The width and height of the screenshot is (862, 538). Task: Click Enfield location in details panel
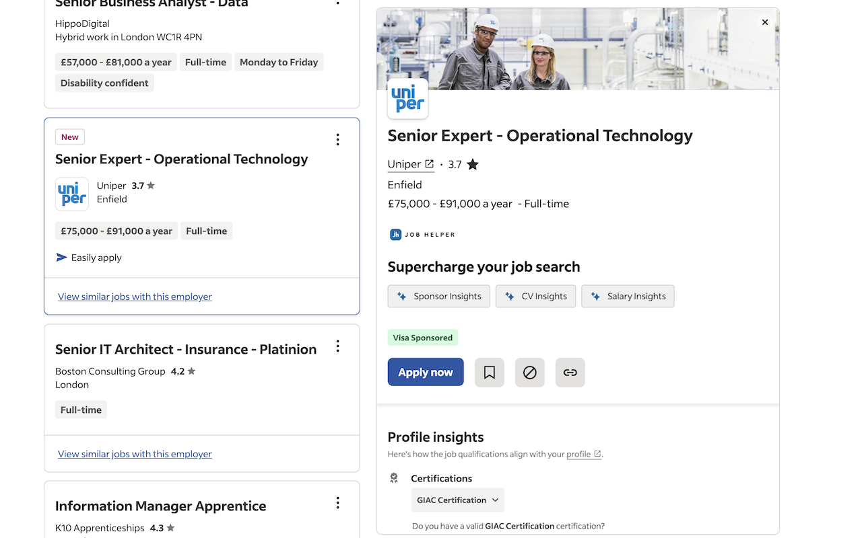(x=405, y=185)
